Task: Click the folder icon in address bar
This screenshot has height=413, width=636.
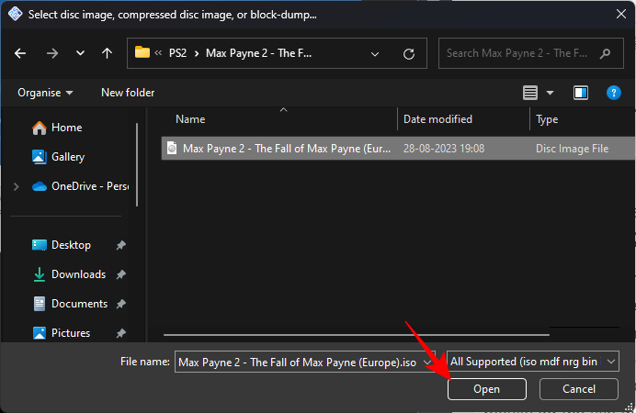Action: click(142, 52)
